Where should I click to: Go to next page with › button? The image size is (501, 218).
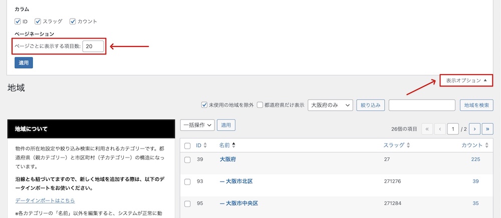tap(475, 129)
